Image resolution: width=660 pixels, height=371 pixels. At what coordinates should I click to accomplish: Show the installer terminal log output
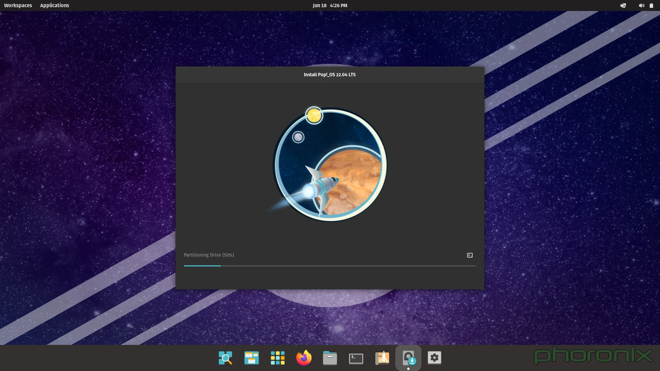coord(470,255)
